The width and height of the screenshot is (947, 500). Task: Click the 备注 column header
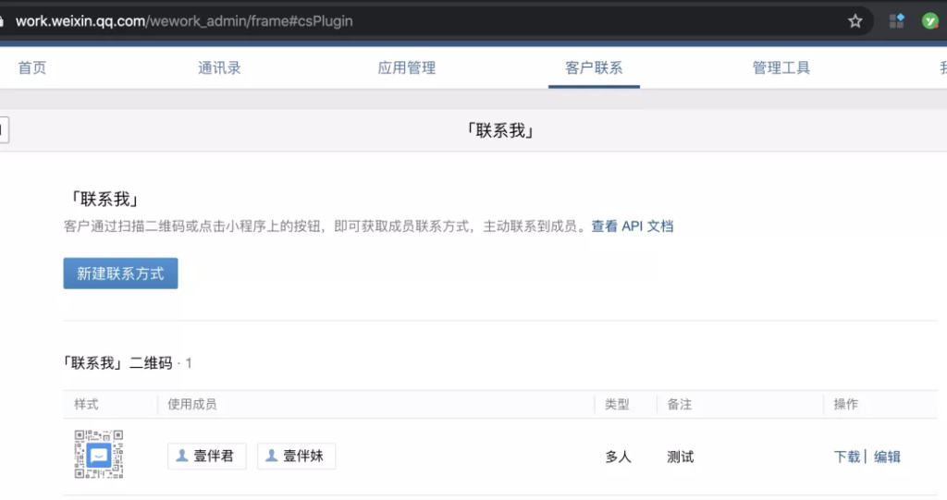680,404
